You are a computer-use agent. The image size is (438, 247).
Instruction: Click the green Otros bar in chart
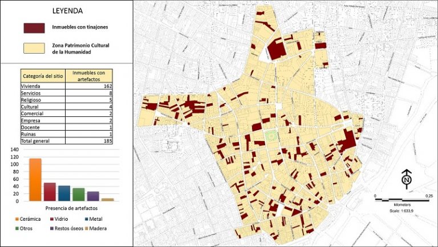click(x=79, y=195)
